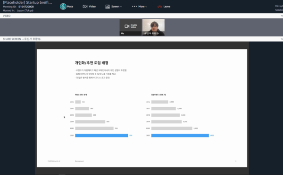Select the Meeting ID number 5164720008
Image resolution: width=283 pixels, height=175 pixels.
(x=26, y=7)
